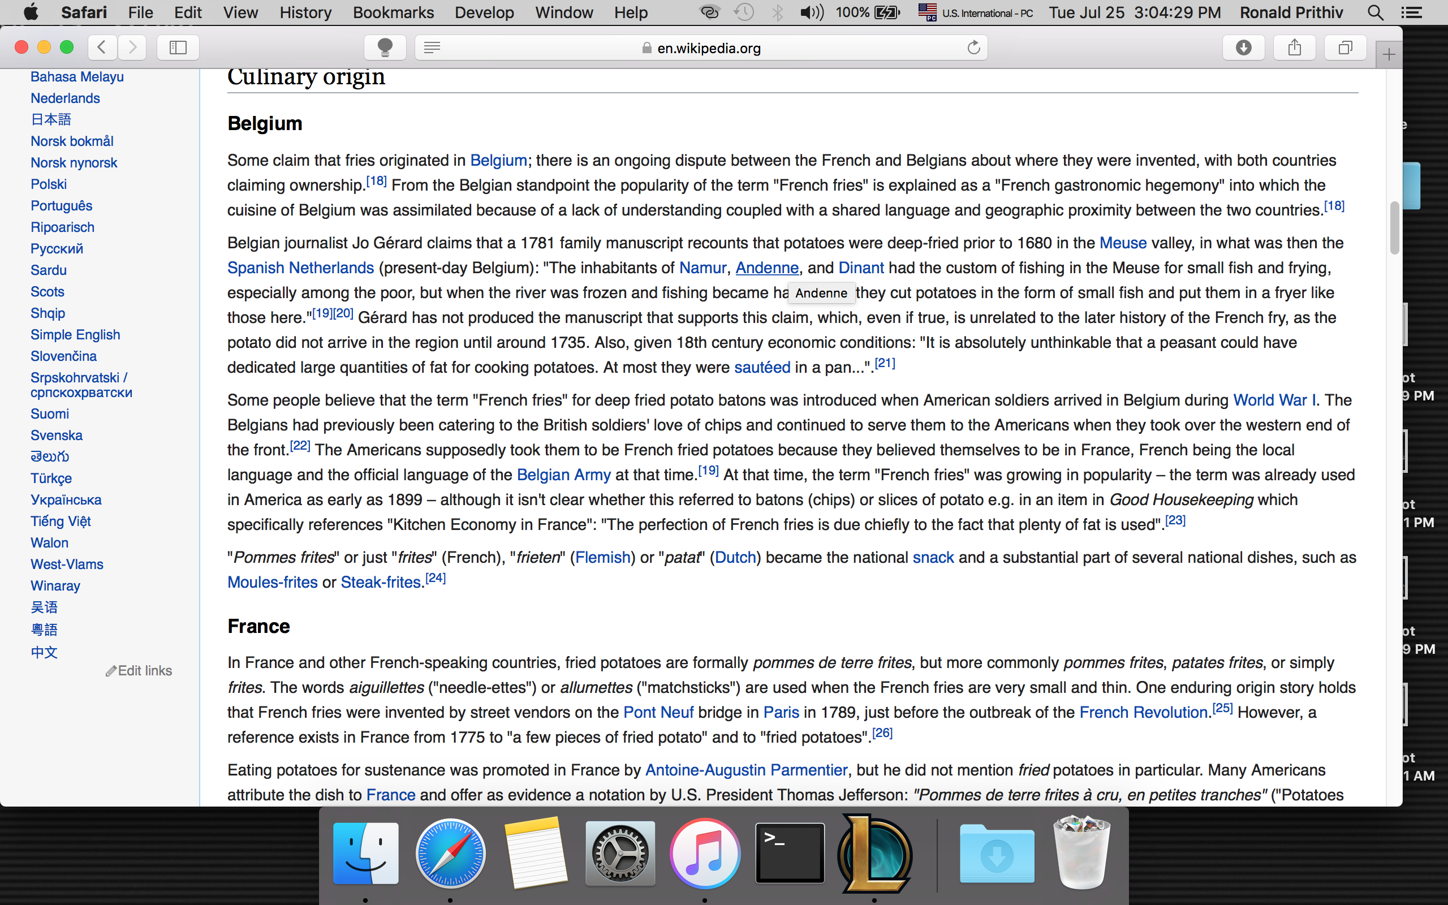Screen dimensions: 1448x905
Task: Show Safari downloads list
Action: 1243,48
